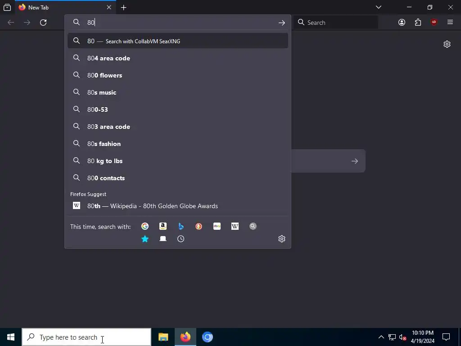Expand the list all tabs chevron
The width and height of the screenshot is (461, 346).
[379, 7]
